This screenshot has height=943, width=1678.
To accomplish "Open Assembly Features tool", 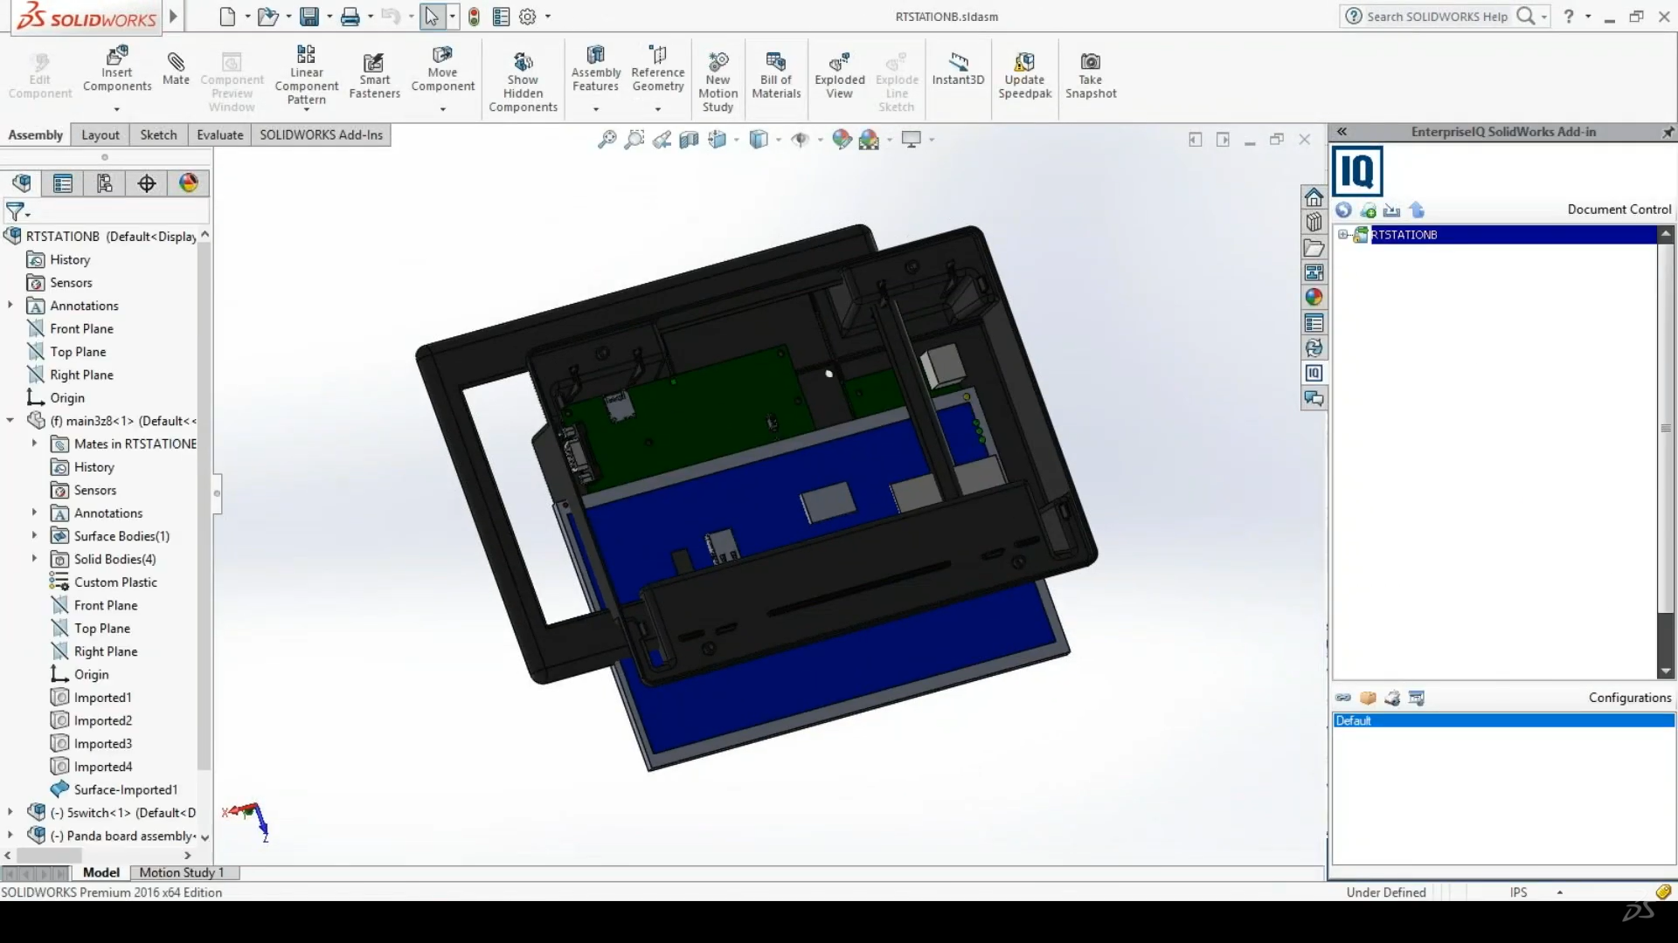I will 596,69.
